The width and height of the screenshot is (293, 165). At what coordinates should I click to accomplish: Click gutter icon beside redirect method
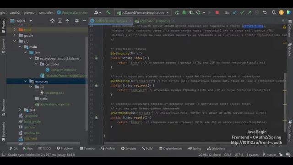(96, 86)
